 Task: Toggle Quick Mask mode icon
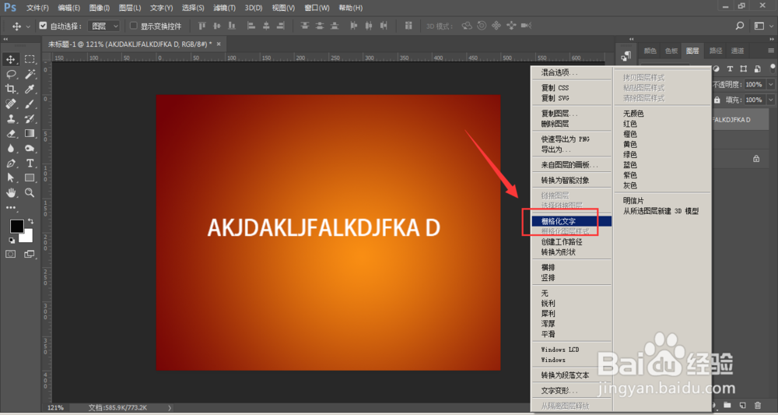[10, 254]
